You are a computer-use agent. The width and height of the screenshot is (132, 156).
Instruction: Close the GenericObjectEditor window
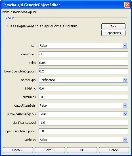[x=127, y=5]
